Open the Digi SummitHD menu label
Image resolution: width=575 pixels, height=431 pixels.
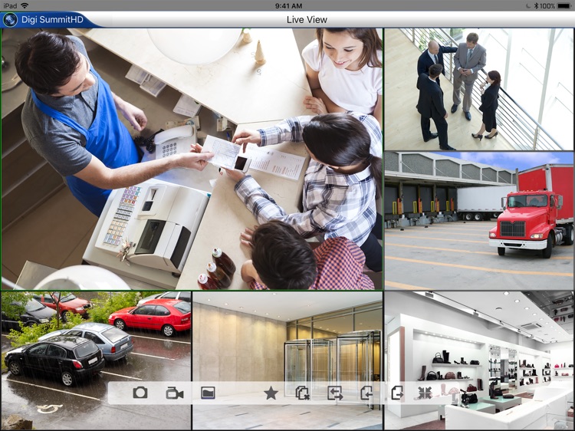pos(52,19)
